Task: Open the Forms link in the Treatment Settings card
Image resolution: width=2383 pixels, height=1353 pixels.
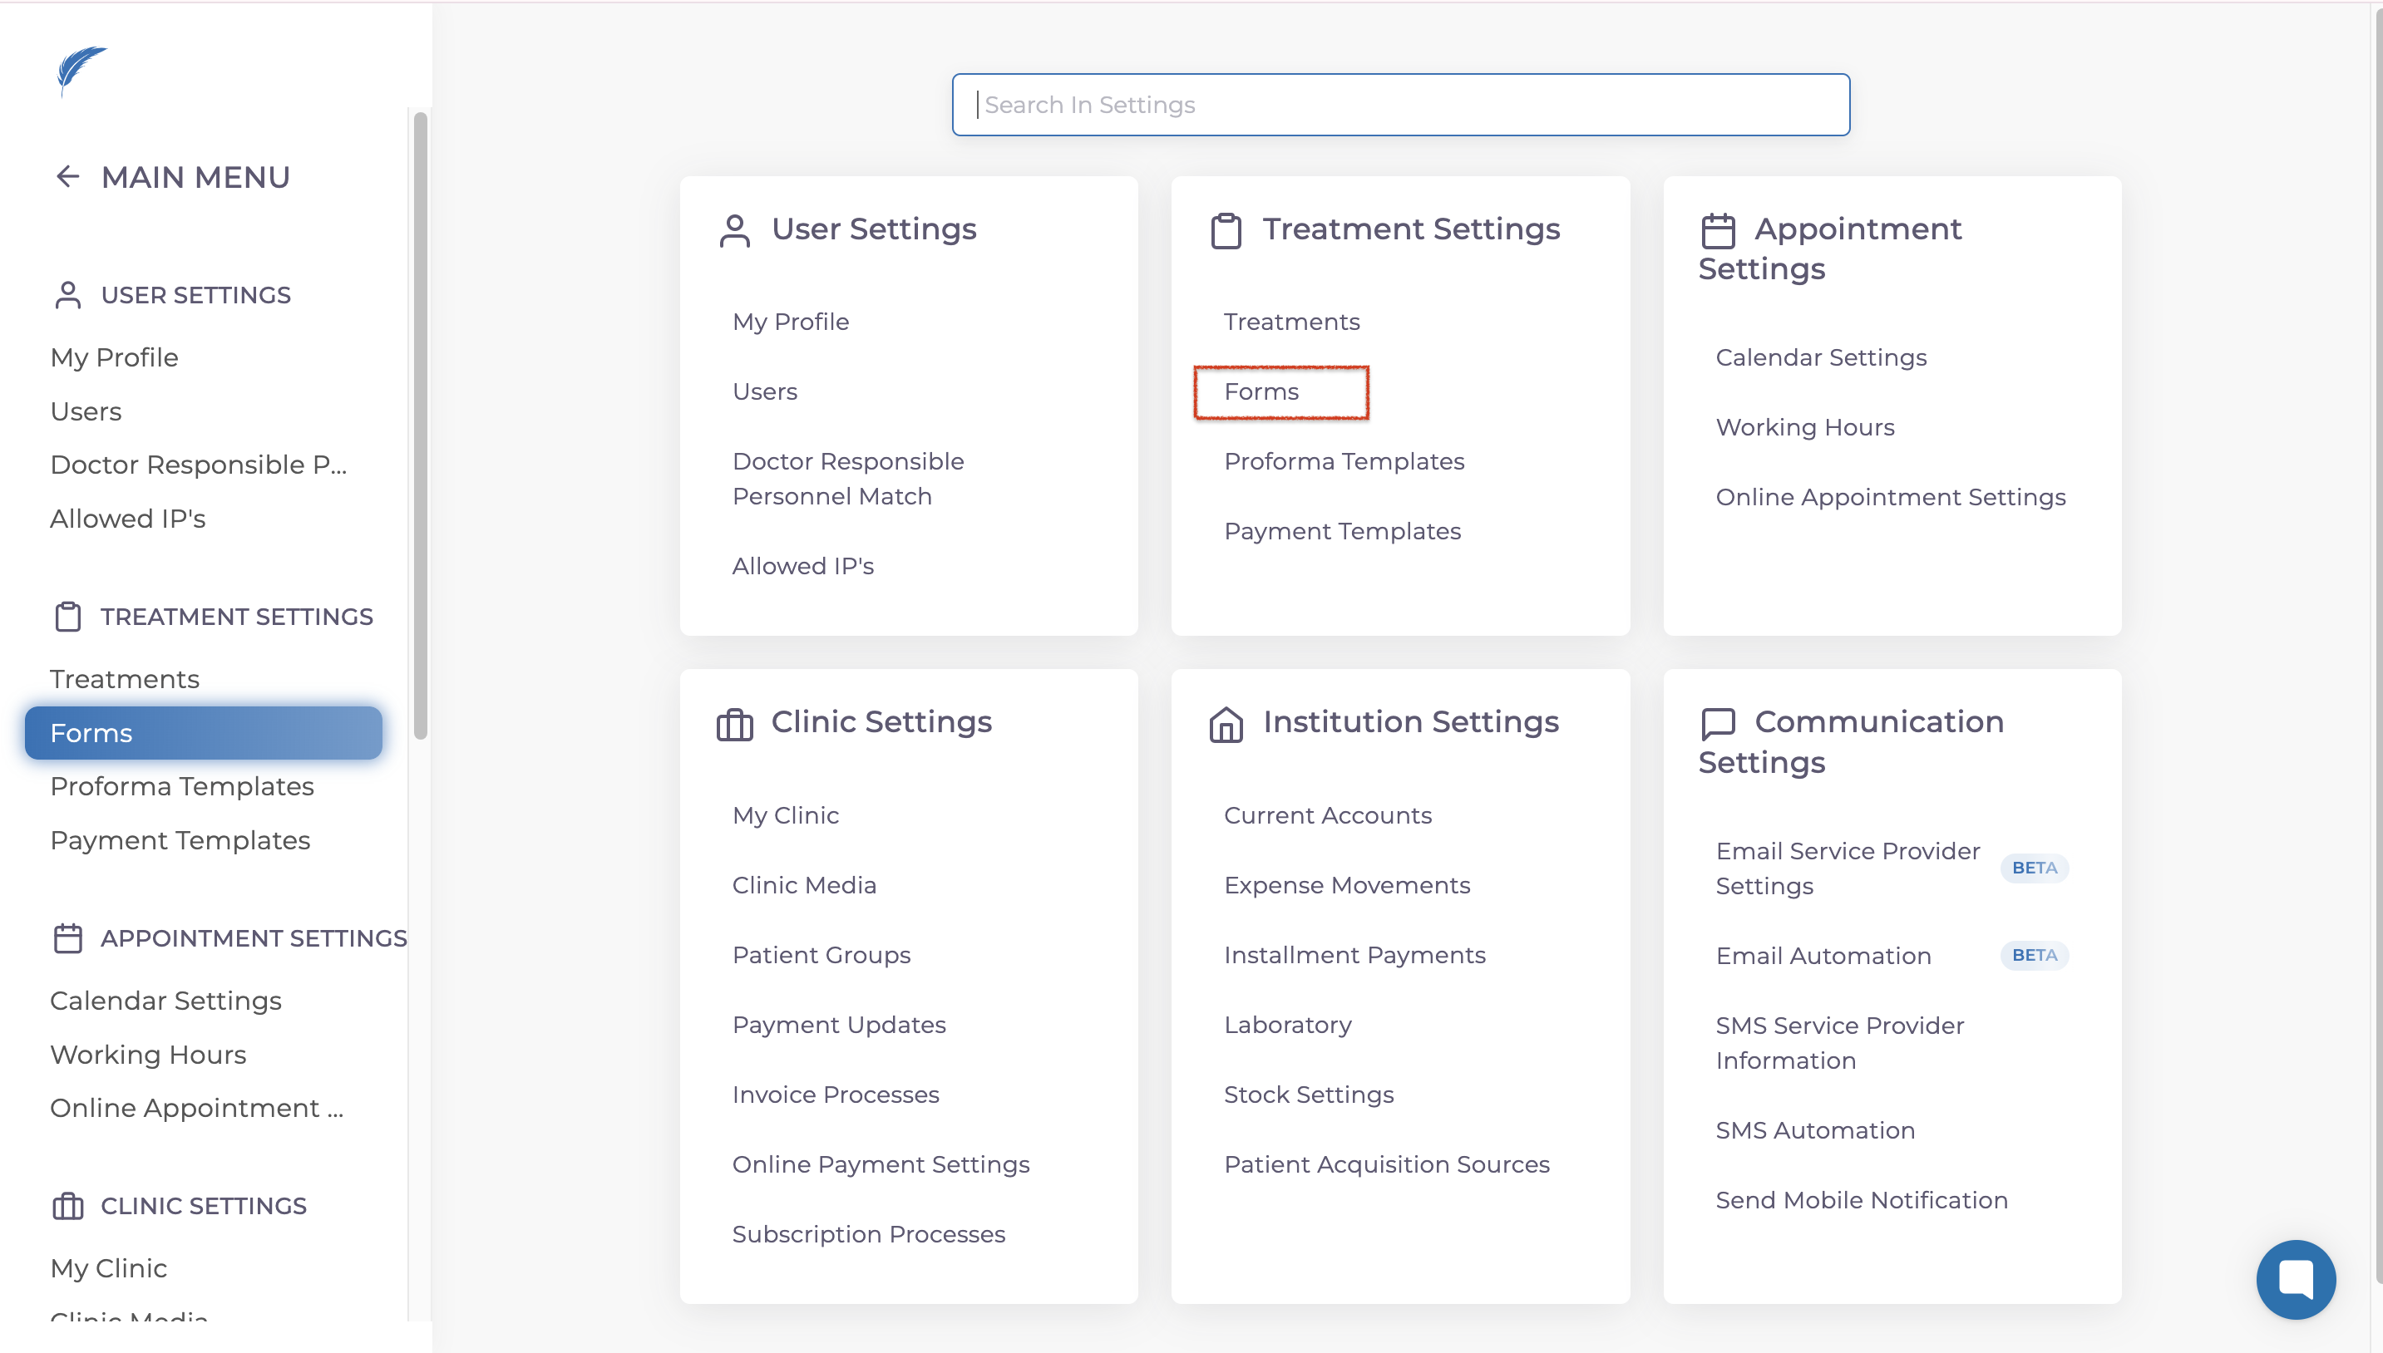Action: coord(1261,391)
